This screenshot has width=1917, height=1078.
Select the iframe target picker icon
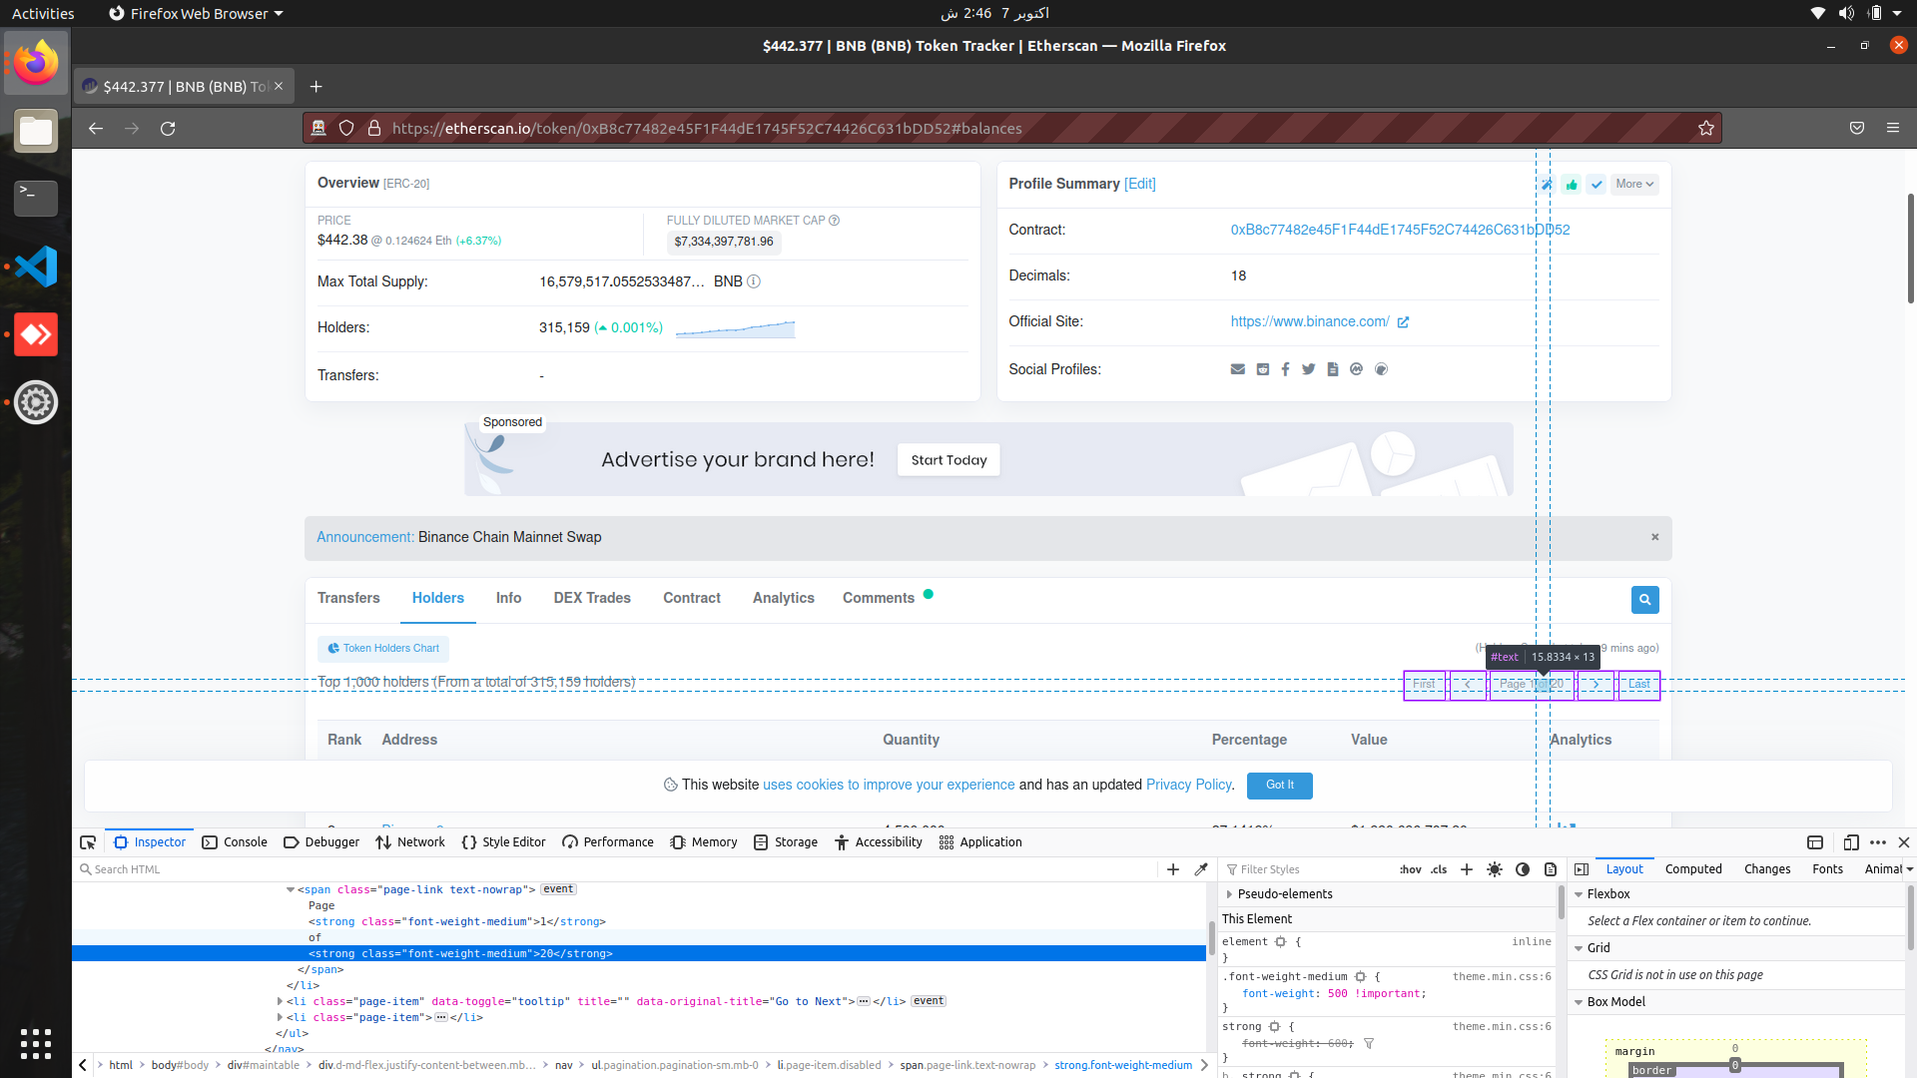(x=1815, y=842)
